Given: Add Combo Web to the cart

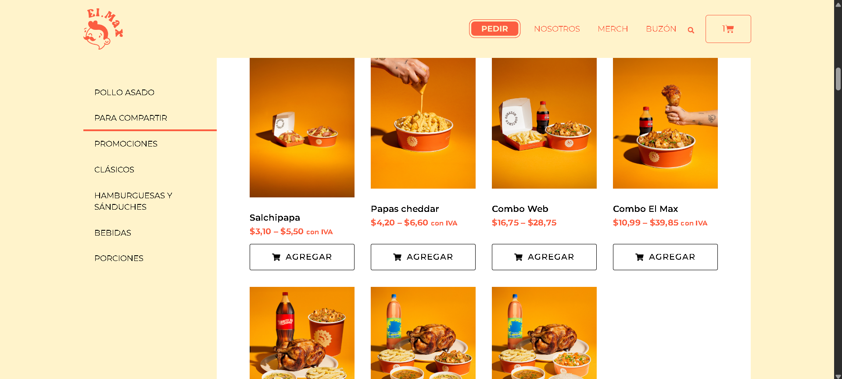Looking at the screenshot, I should click(x=544, y=257).
